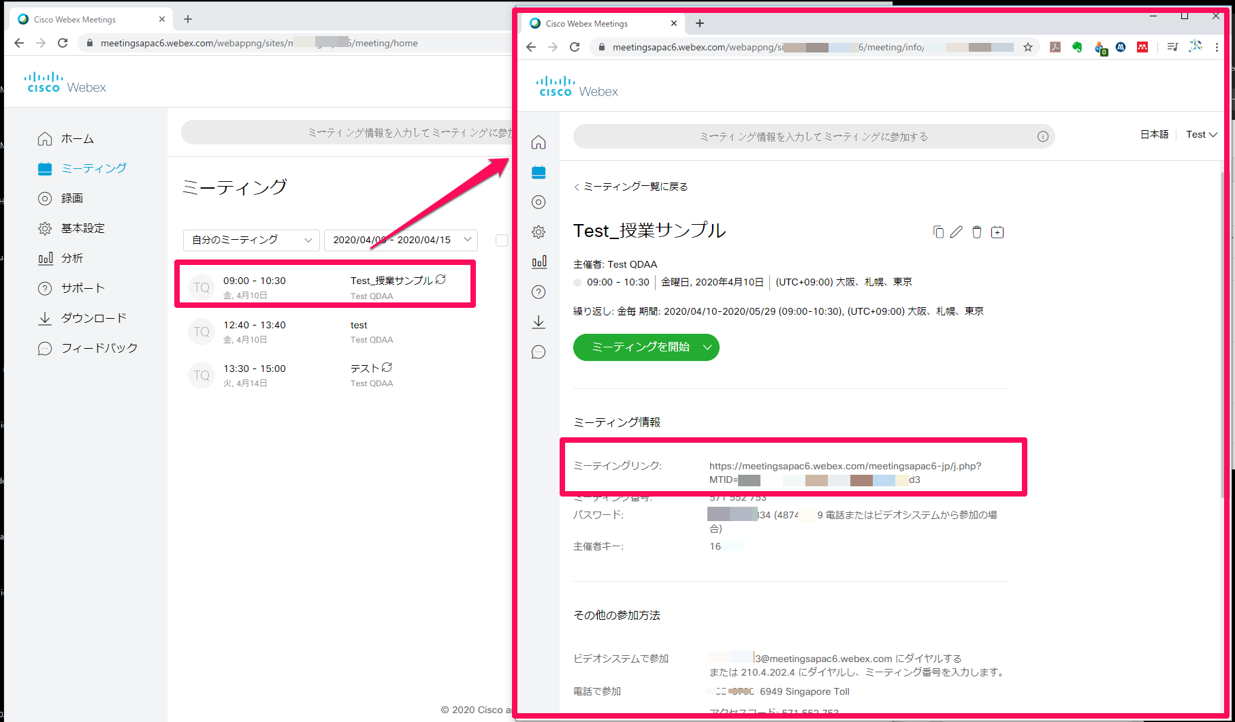
Task: Open Chrome three-dot menu in right window
Action: coord(1217,47)
